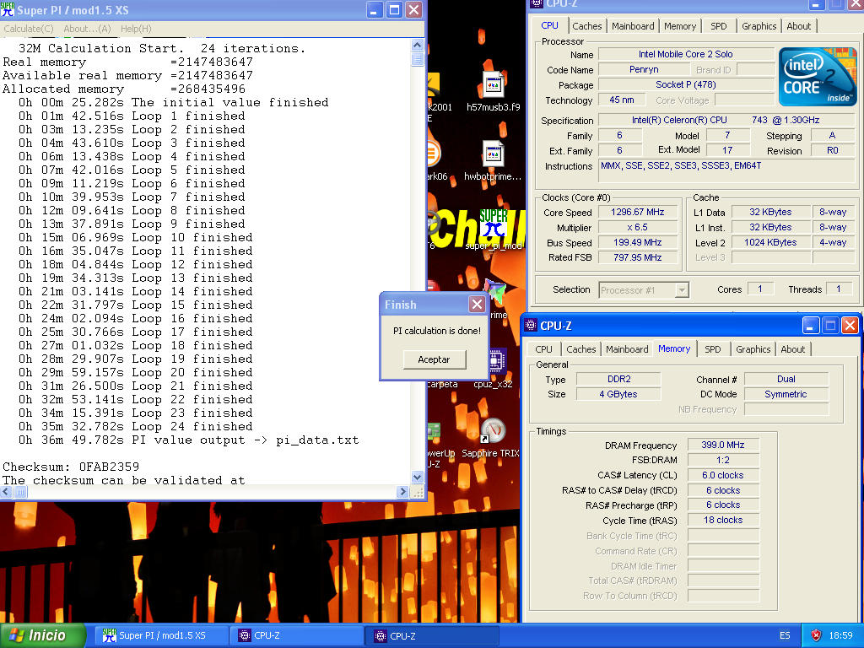Click the Super PI horizontal scroll right arrow

coord(402,492)
